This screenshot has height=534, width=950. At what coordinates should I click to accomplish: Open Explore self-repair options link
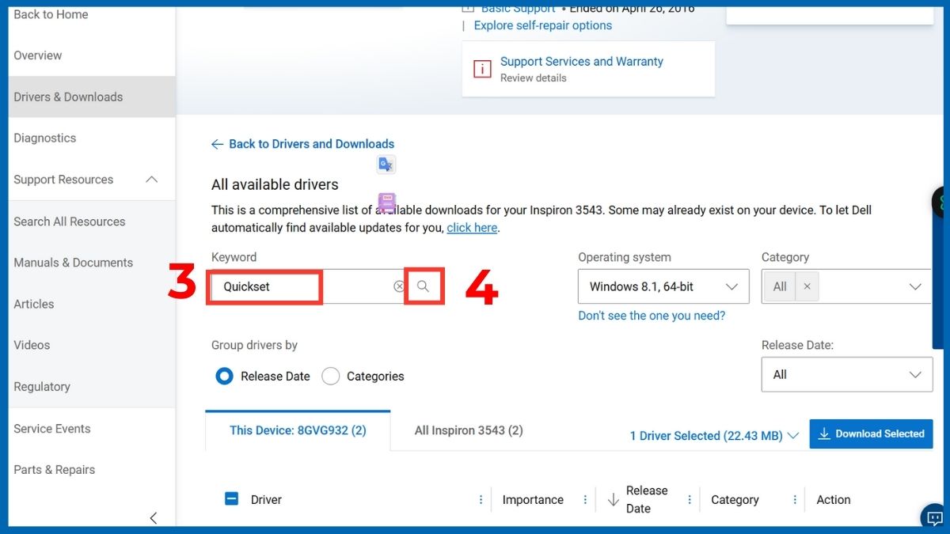(543, 25)
